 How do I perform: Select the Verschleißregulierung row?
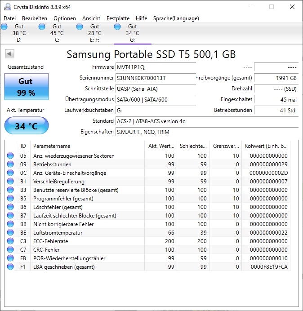click(147, 181)
